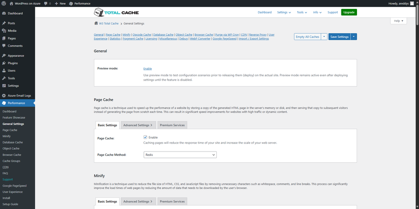Image resolution: width=419 pixels, height=209 pixels.
Task: Open the Dashboard link in plugin header
Action: 265,12
